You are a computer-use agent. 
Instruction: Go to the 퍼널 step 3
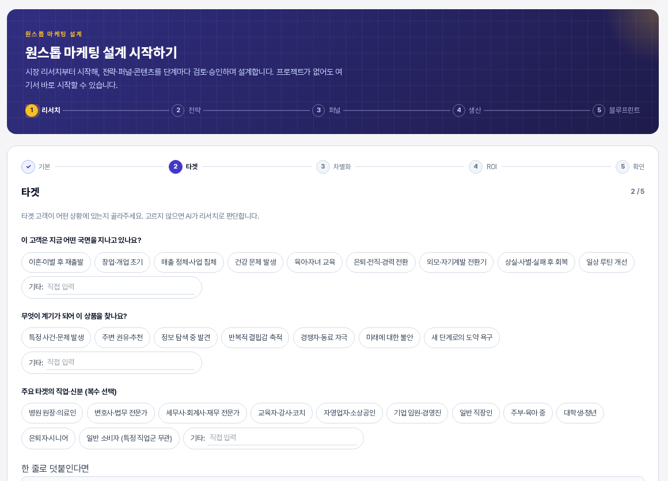327,110
